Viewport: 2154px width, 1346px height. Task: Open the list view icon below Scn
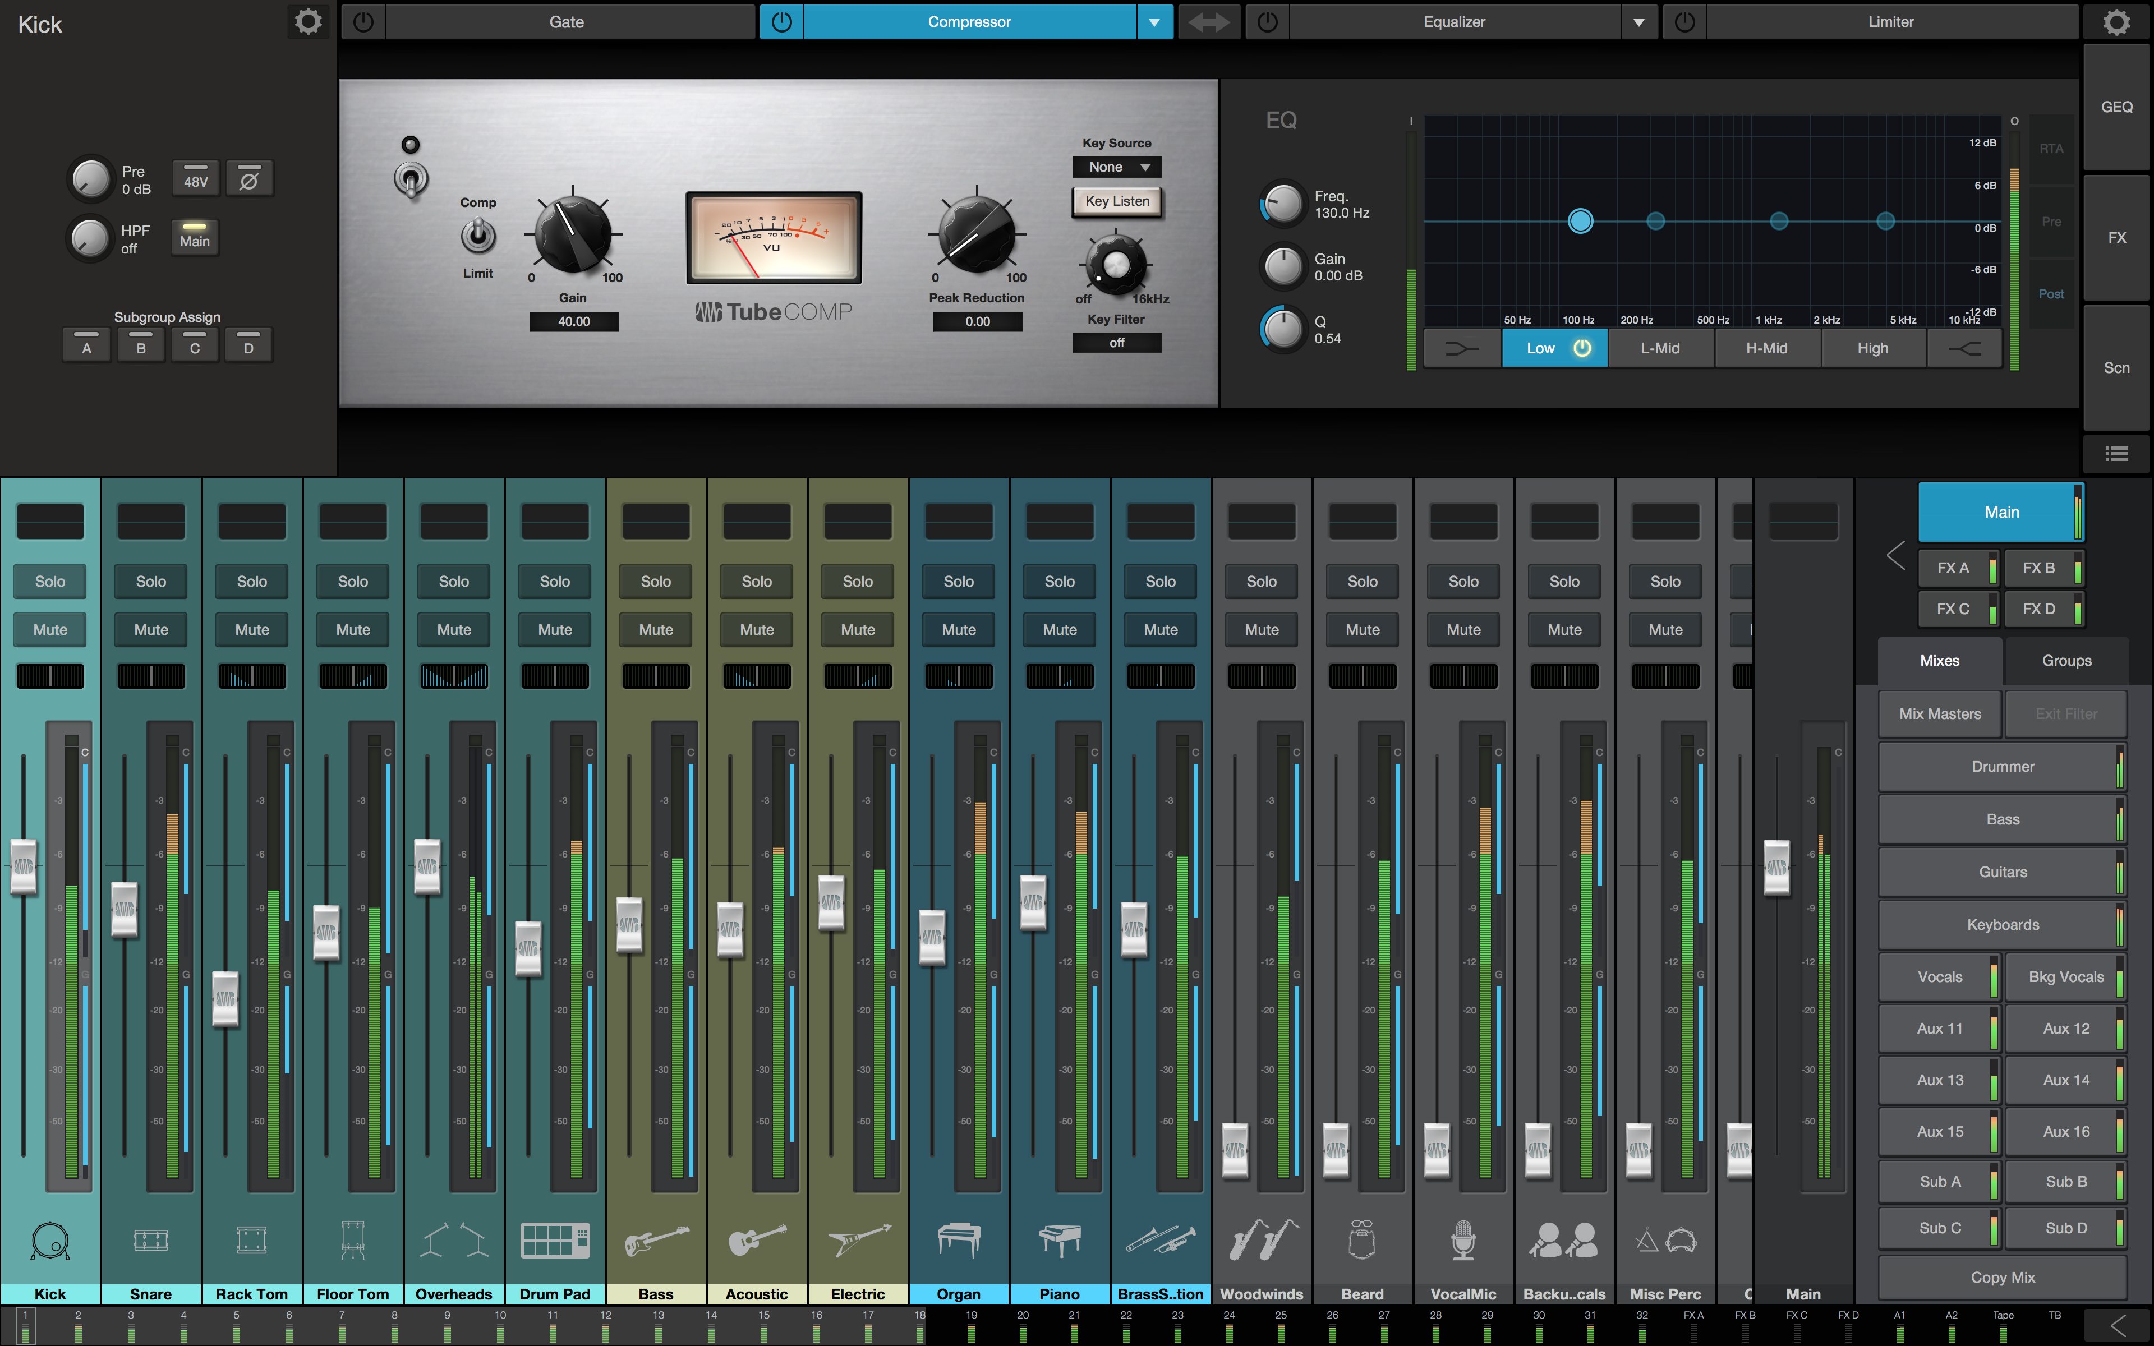click(x=2116, y=454)
